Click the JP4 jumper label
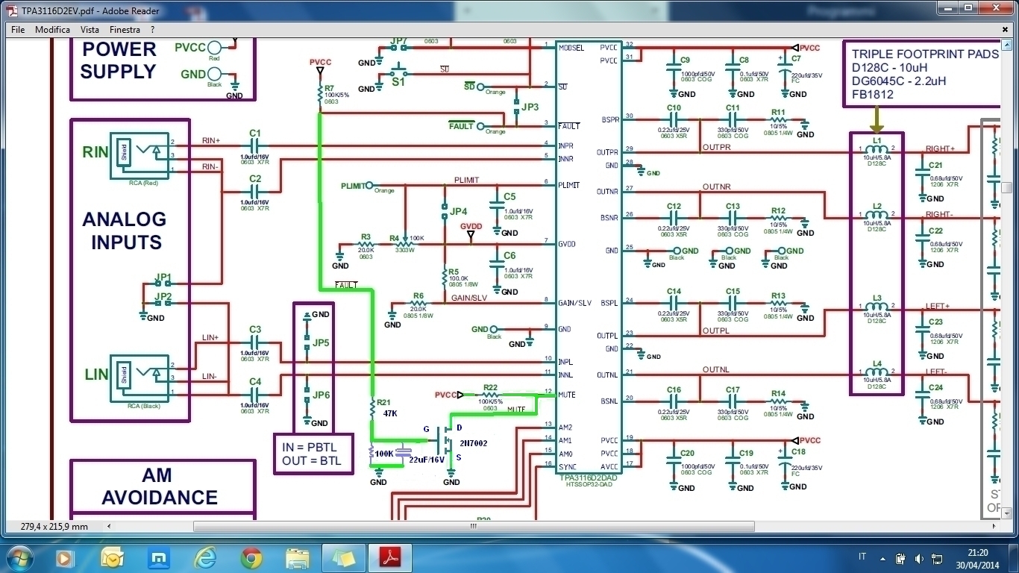This screenshot has width=1019, height=573. pos(459,212)
